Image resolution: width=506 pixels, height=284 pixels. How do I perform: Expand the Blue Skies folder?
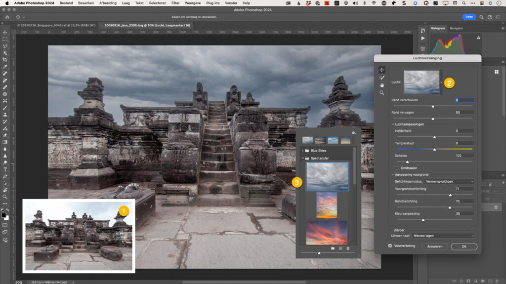303,151
